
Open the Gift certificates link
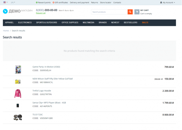click(60, 2)
